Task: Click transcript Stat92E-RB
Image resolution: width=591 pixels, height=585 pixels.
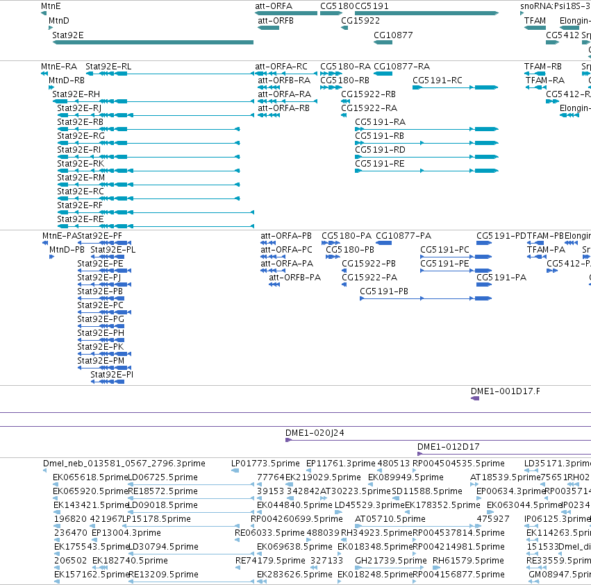Action: coord(149,129)
